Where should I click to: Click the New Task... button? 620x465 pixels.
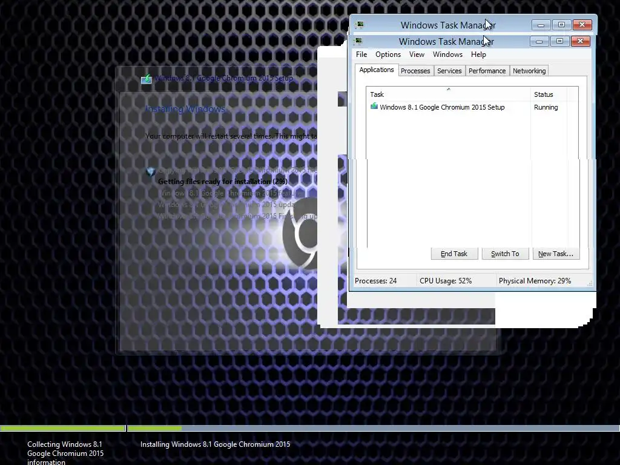tap(556, 254)
